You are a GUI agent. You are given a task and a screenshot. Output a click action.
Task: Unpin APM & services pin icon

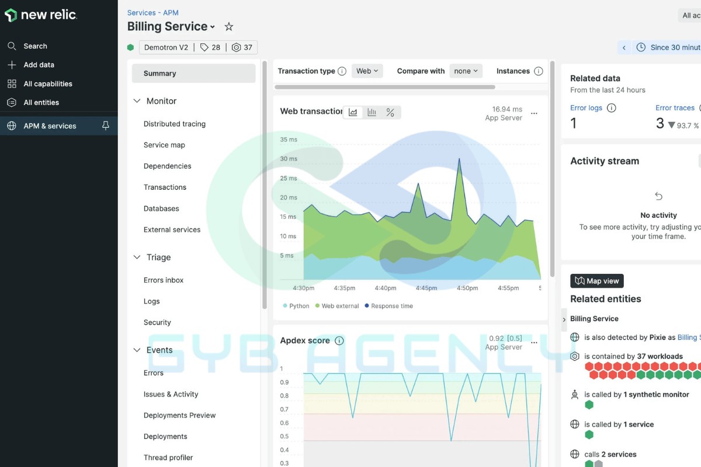click(x=106, y=126)
